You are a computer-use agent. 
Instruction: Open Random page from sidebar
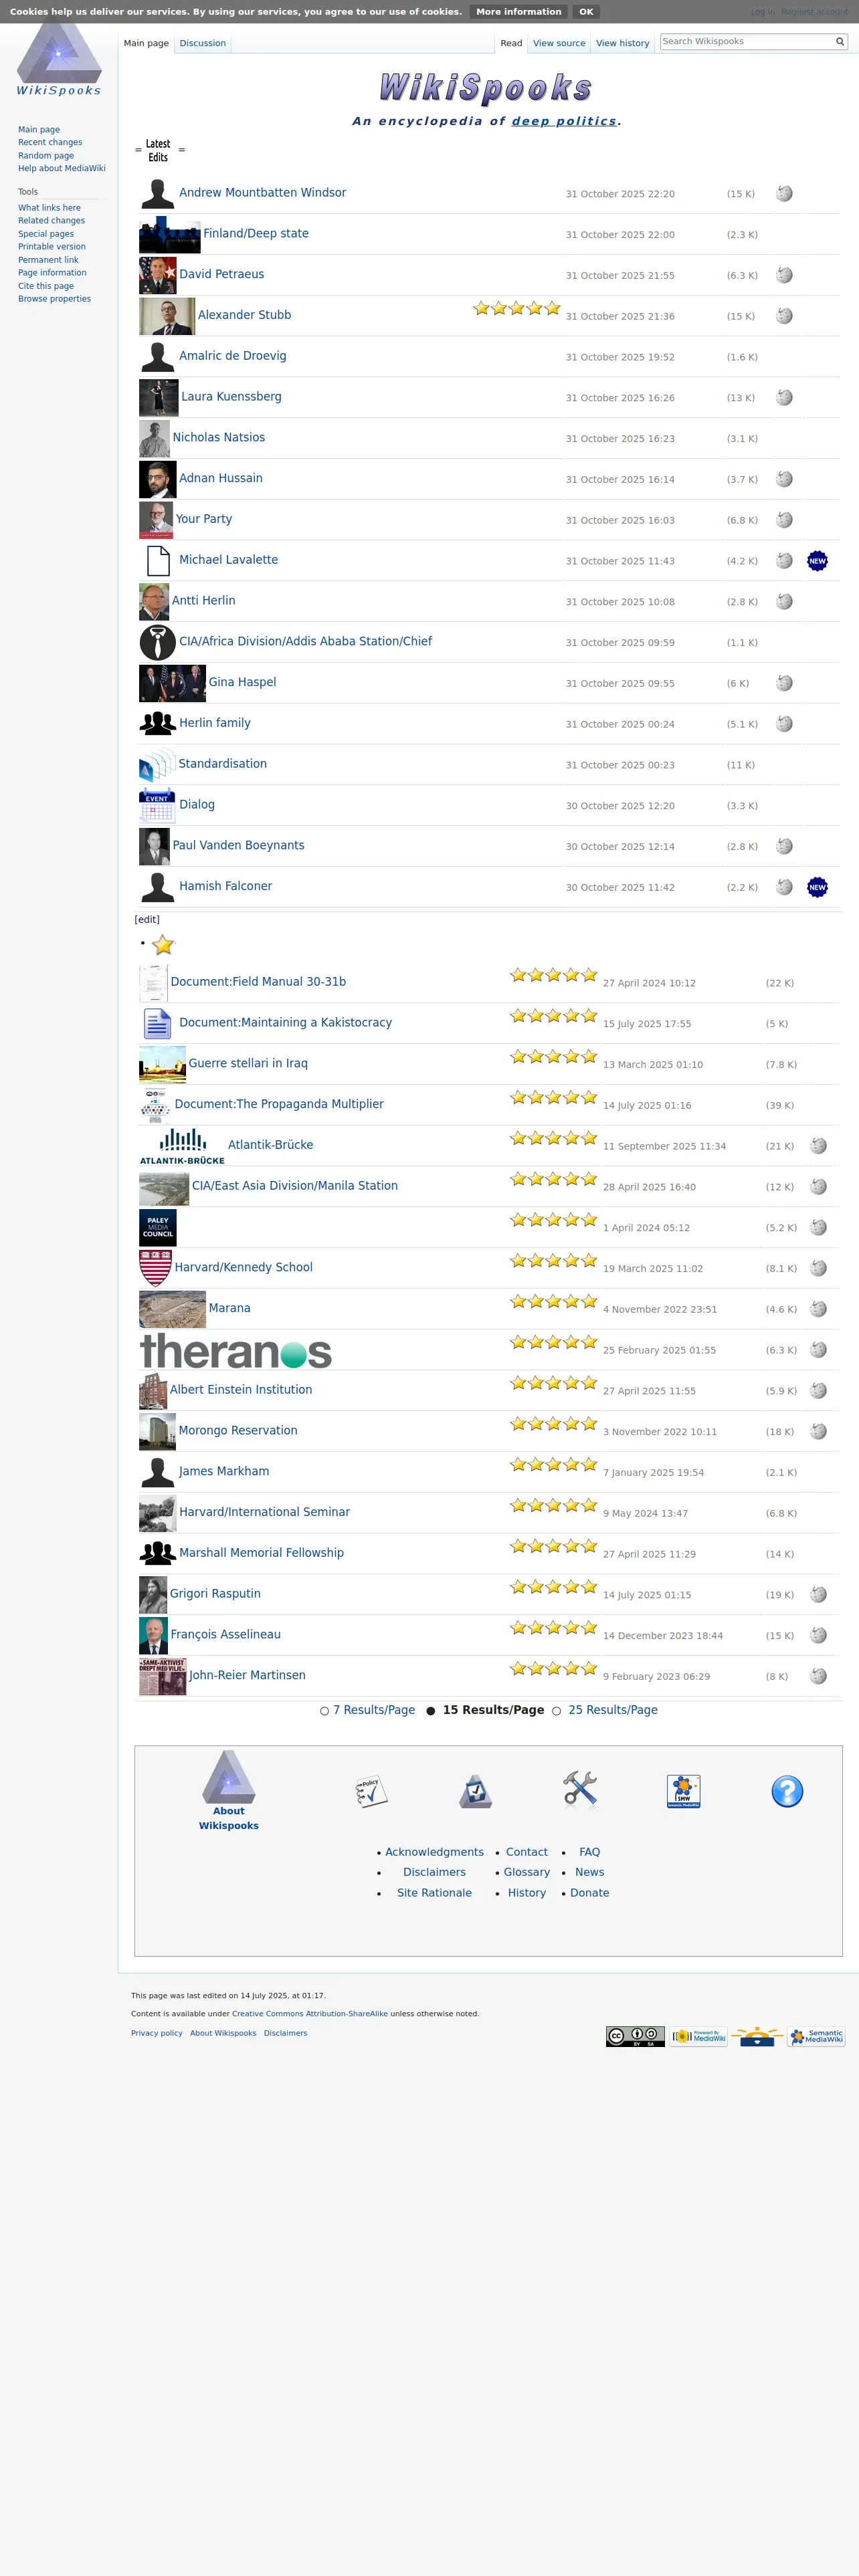[x=46, y=155]
